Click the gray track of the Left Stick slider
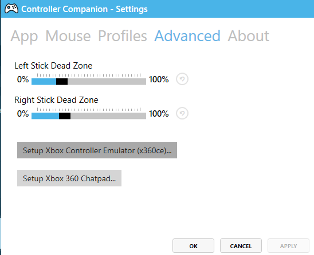The height and width of the screenshot is (255, 314). (107, 82)
